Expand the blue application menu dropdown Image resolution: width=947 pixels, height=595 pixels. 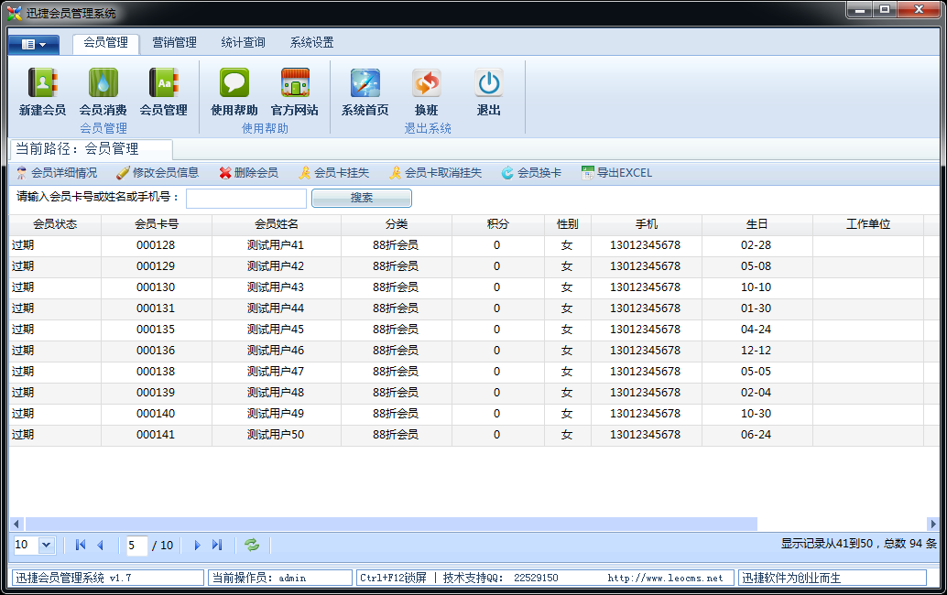[x=34, y=44]
